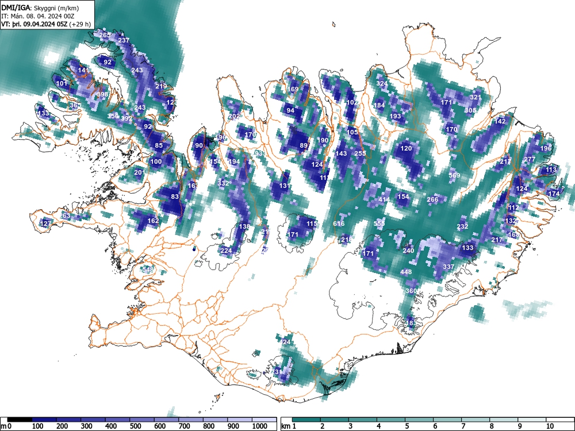Click the visibility value 201

tap(139, 172)
